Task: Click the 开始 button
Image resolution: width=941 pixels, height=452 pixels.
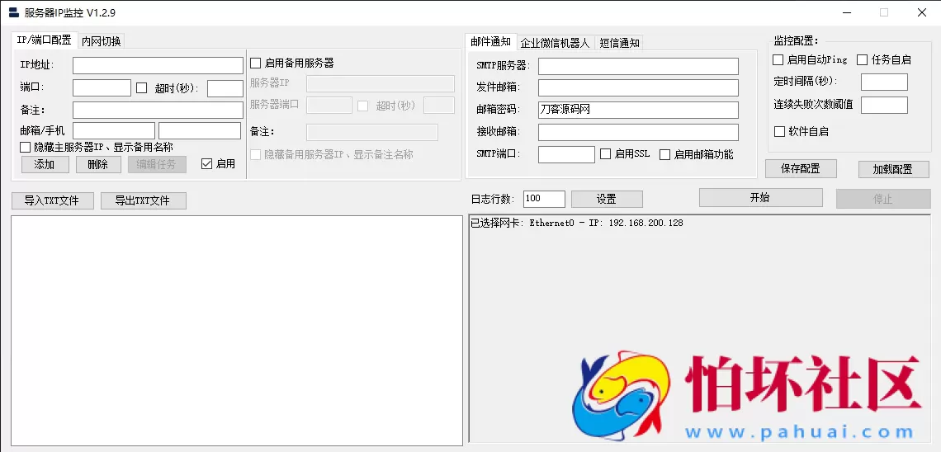Action: tap(760, 198)
